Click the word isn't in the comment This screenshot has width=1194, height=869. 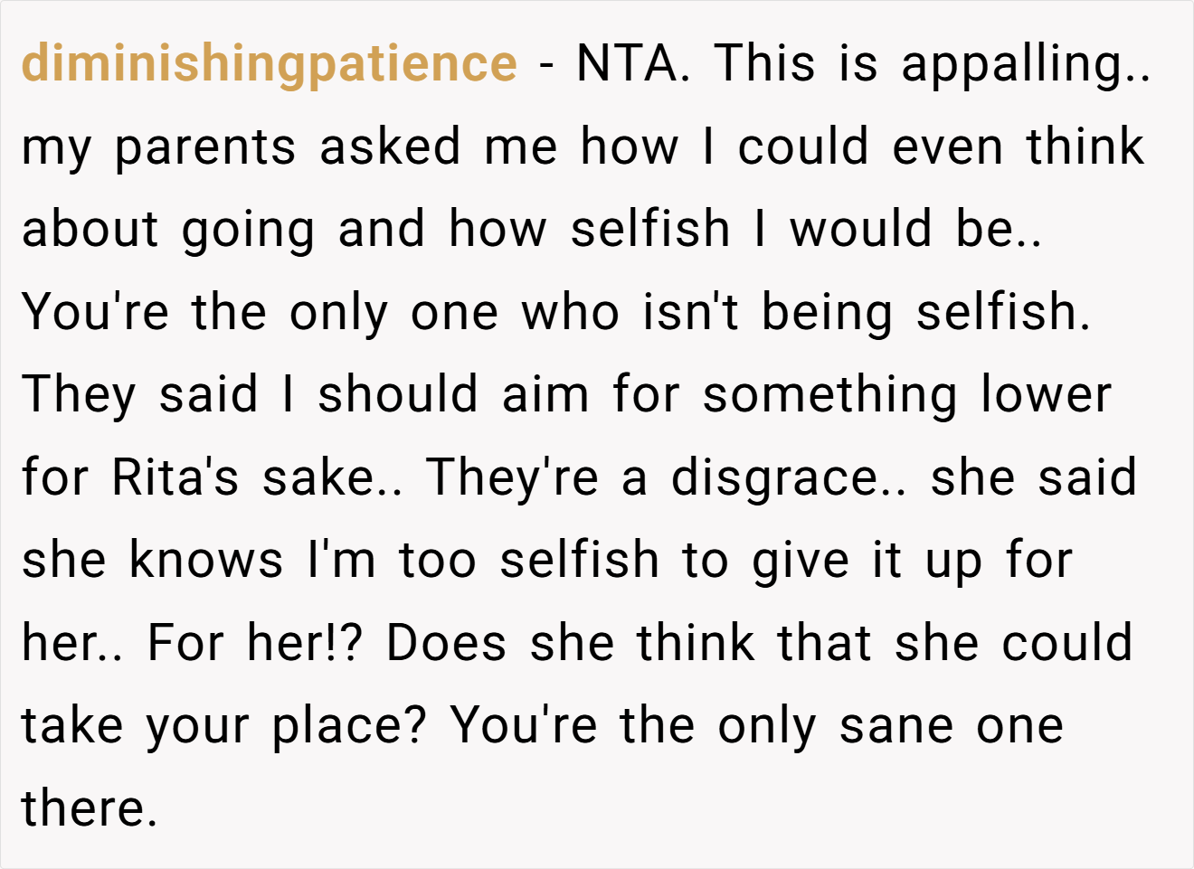[690, 312]
